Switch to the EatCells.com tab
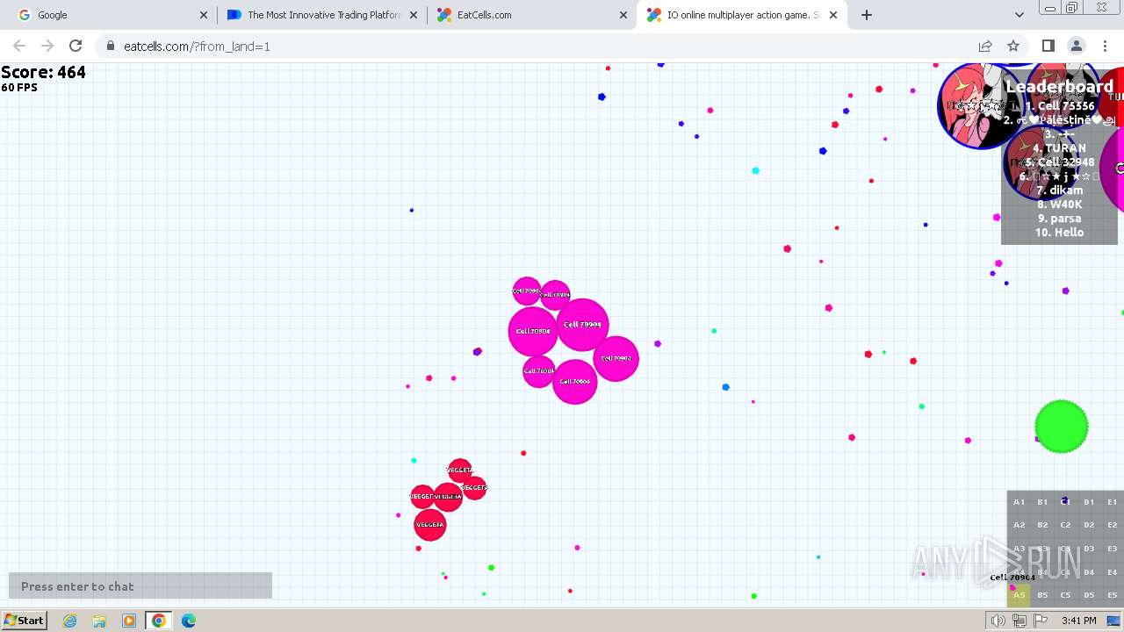This screenshot has width=1124, height=632. pyautogui.click(x=531, y=15)
